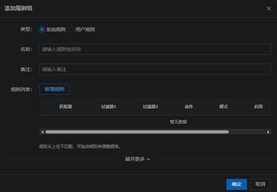Click into the 备注 remark input field
The image size is (277, 192).
[155, 69]
